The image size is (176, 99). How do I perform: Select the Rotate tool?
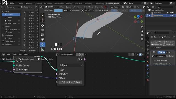point(42,30)
